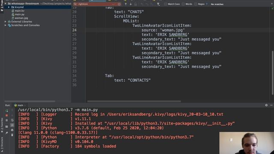Clear the search field text

tap(119, 4)
